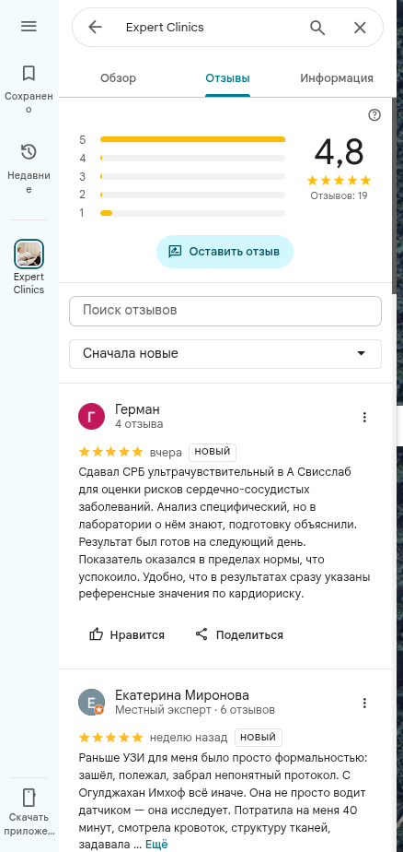Go back using the arrow in search bar
Screen dimensions: 403x852
pyautogui.click(x=95, y=27)
